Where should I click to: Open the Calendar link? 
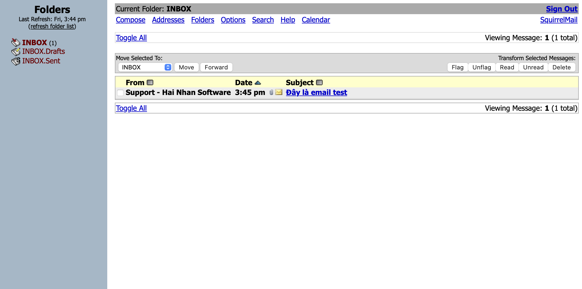[x=316, y=20]
